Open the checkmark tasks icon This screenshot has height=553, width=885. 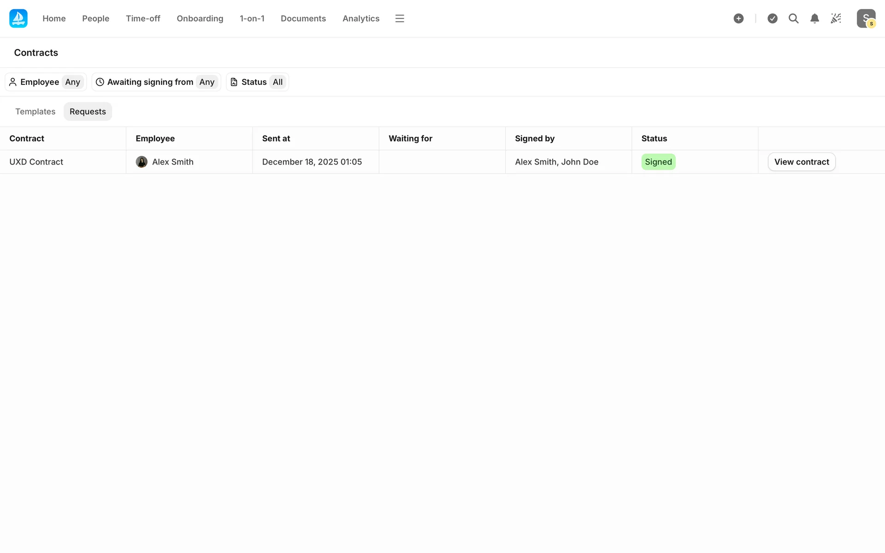click(773, 18)
